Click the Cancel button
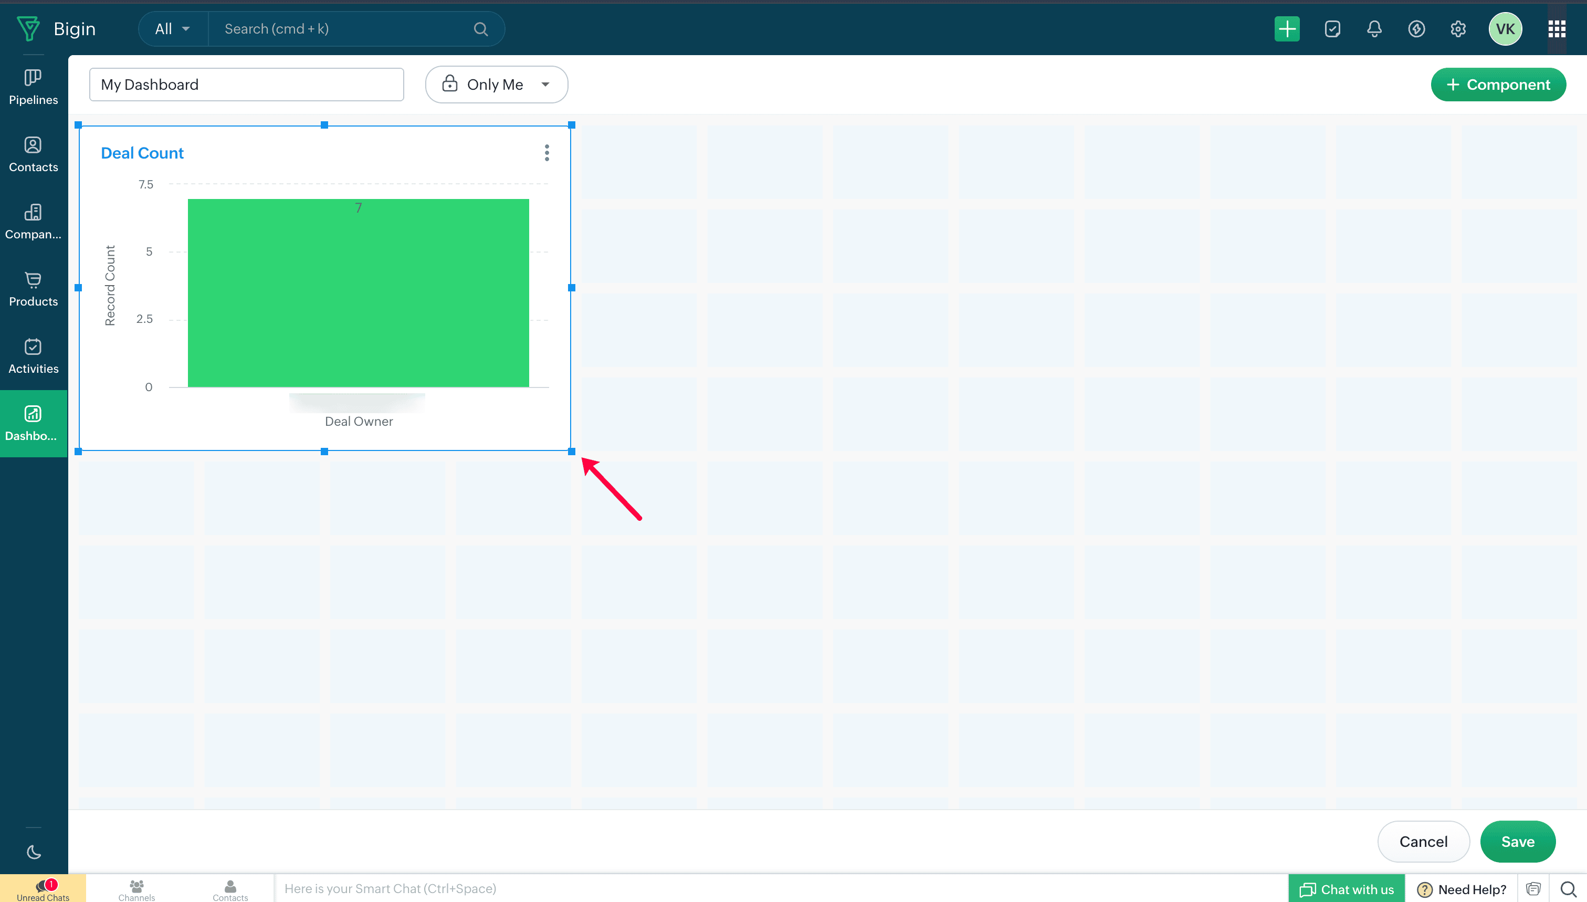 click(x=1423, y=841)
